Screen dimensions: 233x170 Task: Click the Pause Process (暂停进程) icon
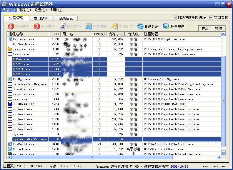click(37, 26)
